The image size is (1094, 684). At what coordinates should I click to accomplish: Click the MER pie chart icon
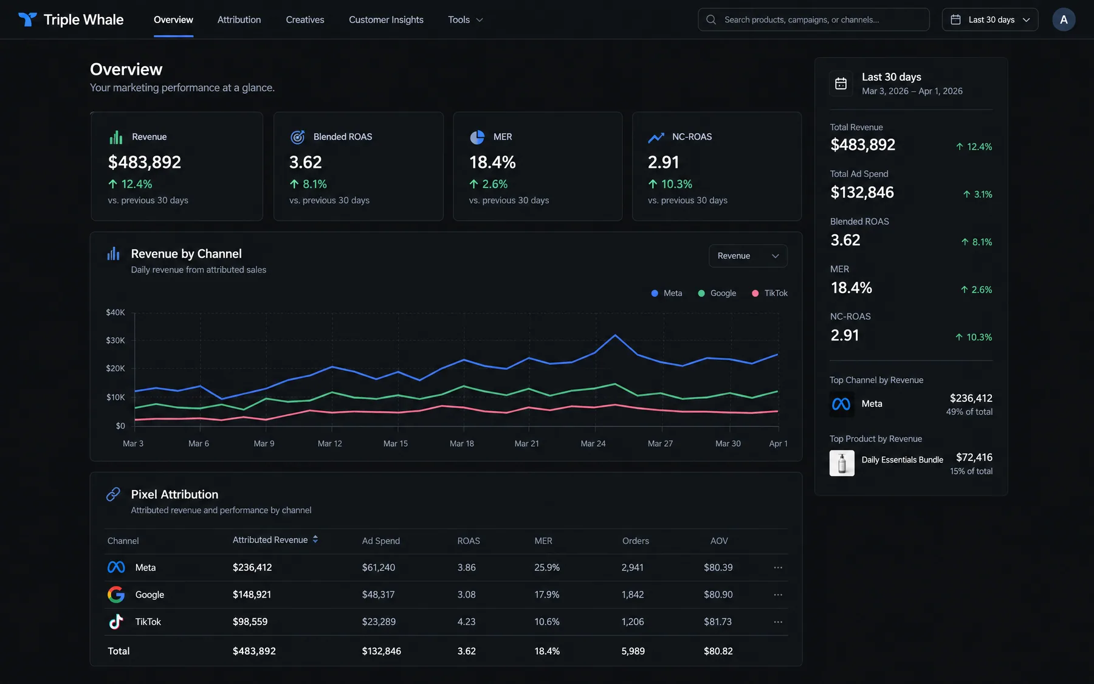(x=477, y=137)
